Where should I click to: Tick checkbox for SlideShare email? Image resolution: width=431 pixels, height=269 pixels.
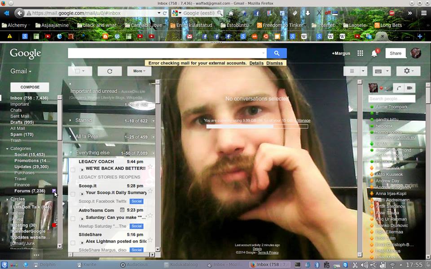tap(73, 243)
